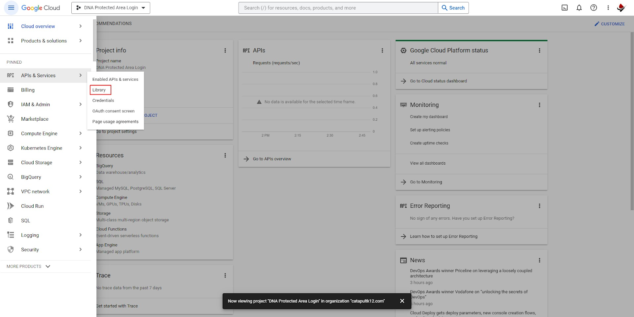The height and width of the screenshot is (317, 634).
Task: Open Create my dashboard link
Action: [x=429, y=117]
